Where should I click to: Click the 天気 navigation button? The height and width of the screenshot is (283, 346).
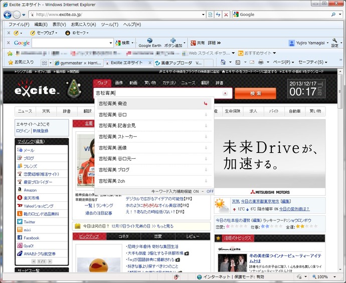tap(46, 111)
